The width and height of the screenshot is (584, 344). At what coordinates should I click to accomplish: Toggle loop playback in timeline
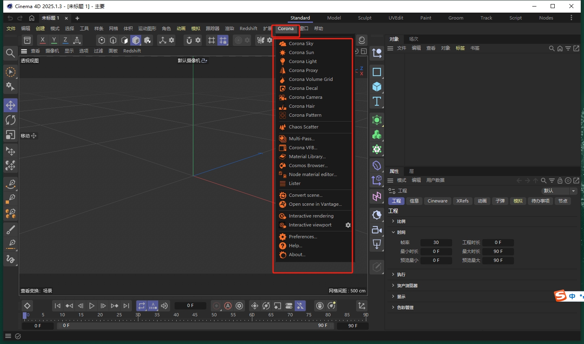click(142, 306)
